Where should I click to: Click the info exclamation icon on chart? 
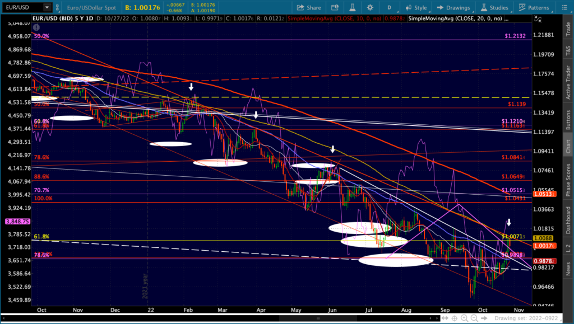click(x=36, y=27)
